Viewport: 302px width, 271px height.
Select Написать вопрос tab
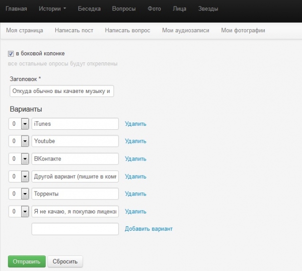[127, 30]
